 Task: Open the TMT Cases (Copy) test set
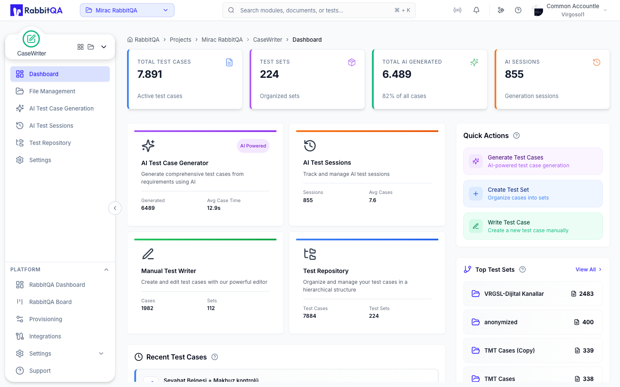(x=533, y=350)
